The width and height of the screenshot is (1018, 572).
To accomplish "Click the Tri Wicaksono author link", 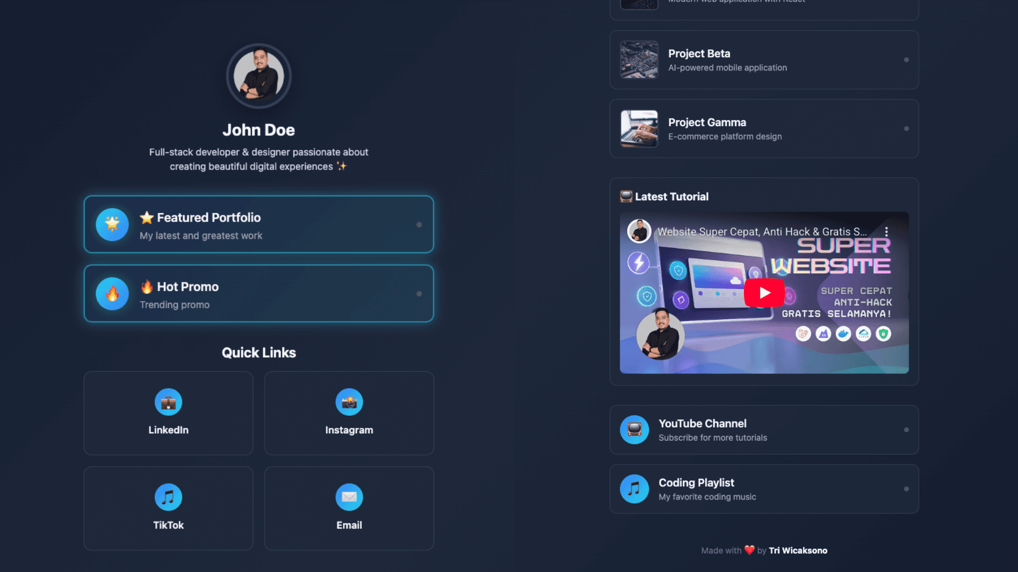I will [798, 550].
